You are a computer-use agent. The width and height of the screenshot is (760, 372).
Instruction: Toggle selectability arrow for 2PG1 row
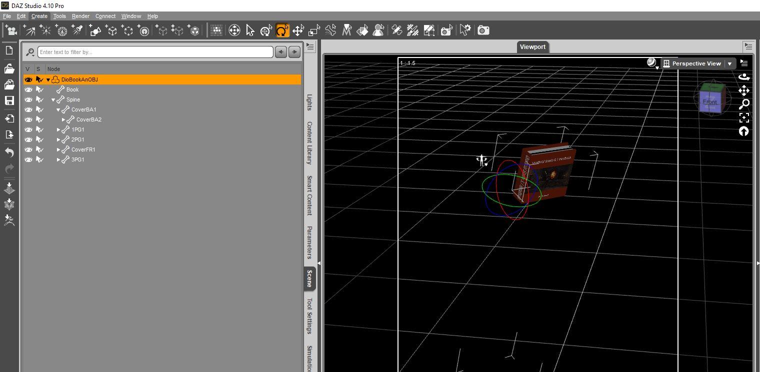coord(39,139)
